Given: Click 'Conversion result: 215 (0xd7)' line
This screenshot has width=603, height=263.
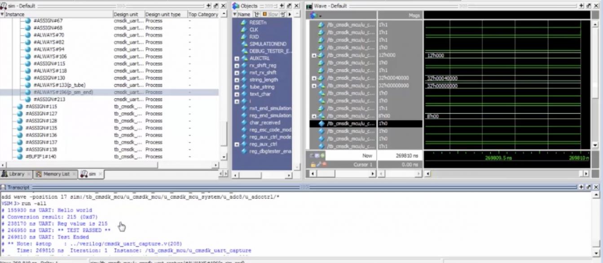Looking at the screenshot, I should point(49,217).
